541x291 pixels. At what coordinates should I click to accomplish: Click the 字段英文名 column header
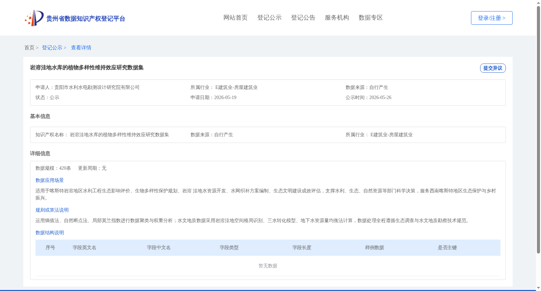[x=85, y=247]
